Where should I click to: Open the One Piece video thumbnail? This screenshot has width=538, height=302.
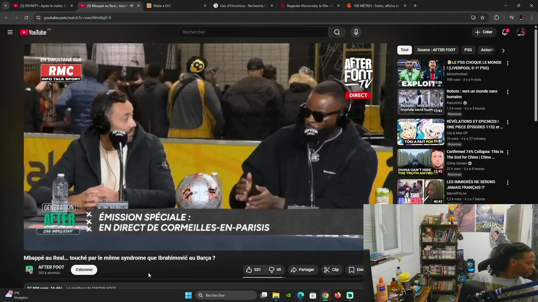[x=421, y=132]
